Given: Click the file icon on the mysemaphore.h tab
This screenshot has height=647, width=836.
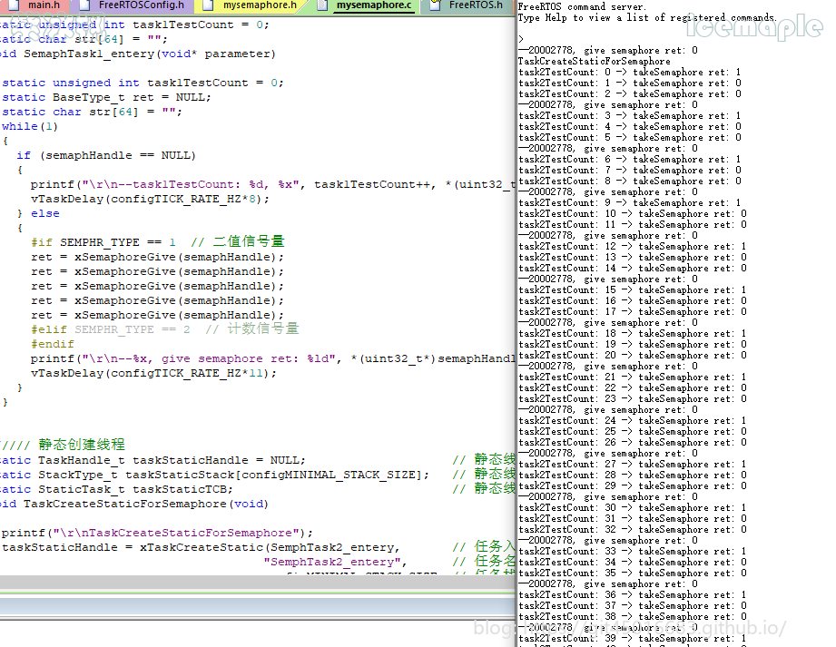Looking at the screenshot, I should point(209,5).
